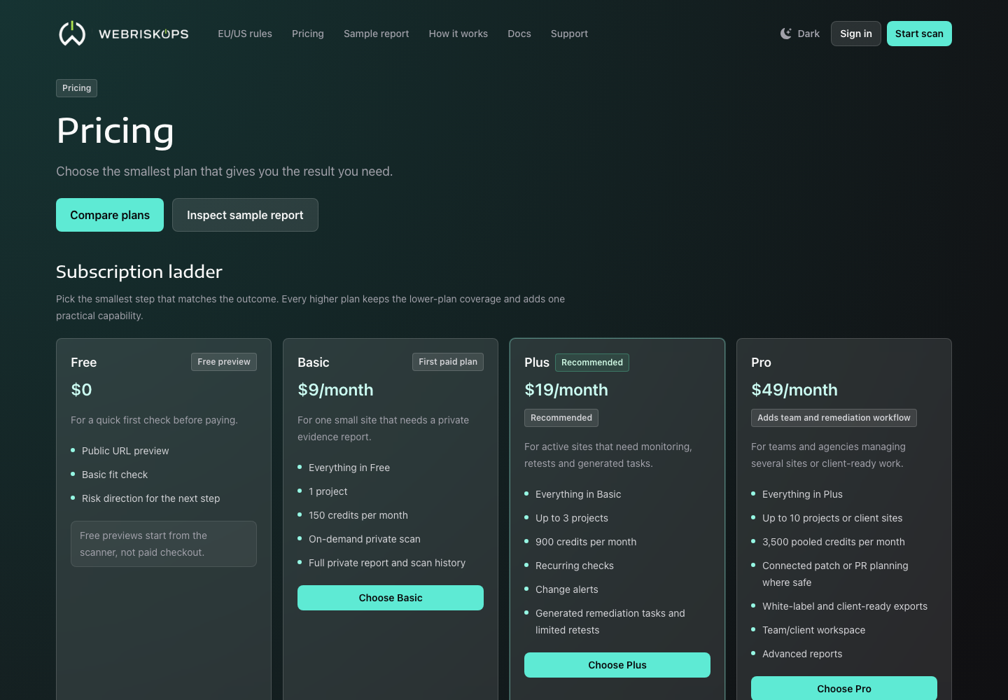The image size is (1008, 700).
Task: Click the crescent moon theme icon
Action: [x=786, y=34]
